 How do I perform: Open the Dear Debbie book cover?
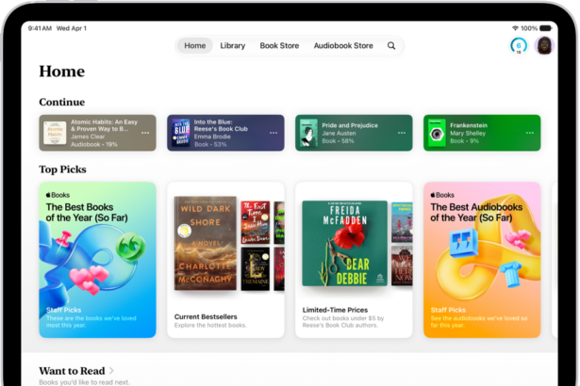pyautogui.click(x=345, y=243)
